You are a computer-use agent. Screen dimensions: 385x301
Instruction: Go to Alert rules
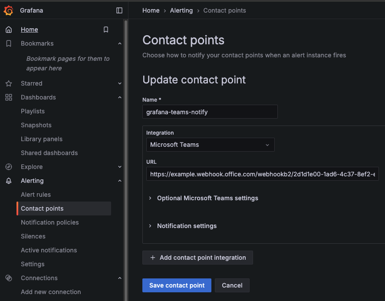coord(36,195)
